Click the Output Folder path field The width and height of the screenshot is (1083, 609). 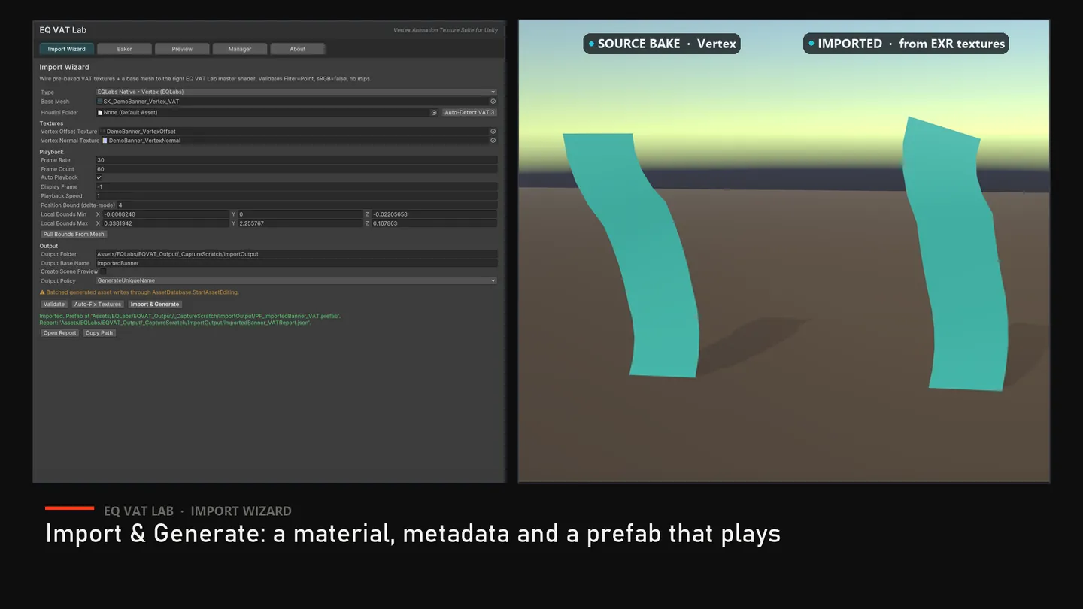coord(296,254)
